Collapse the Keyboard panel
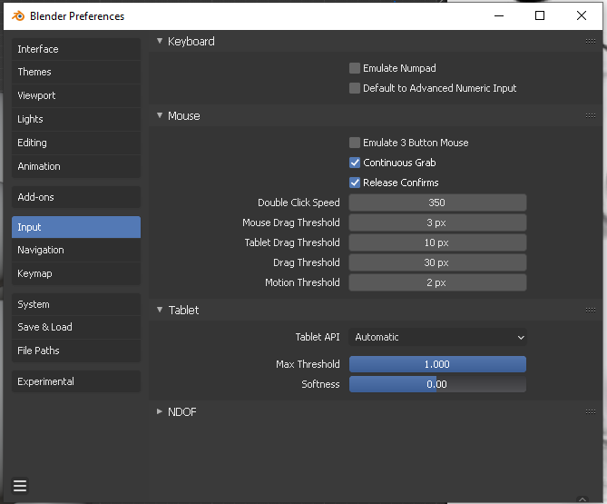 160,41
